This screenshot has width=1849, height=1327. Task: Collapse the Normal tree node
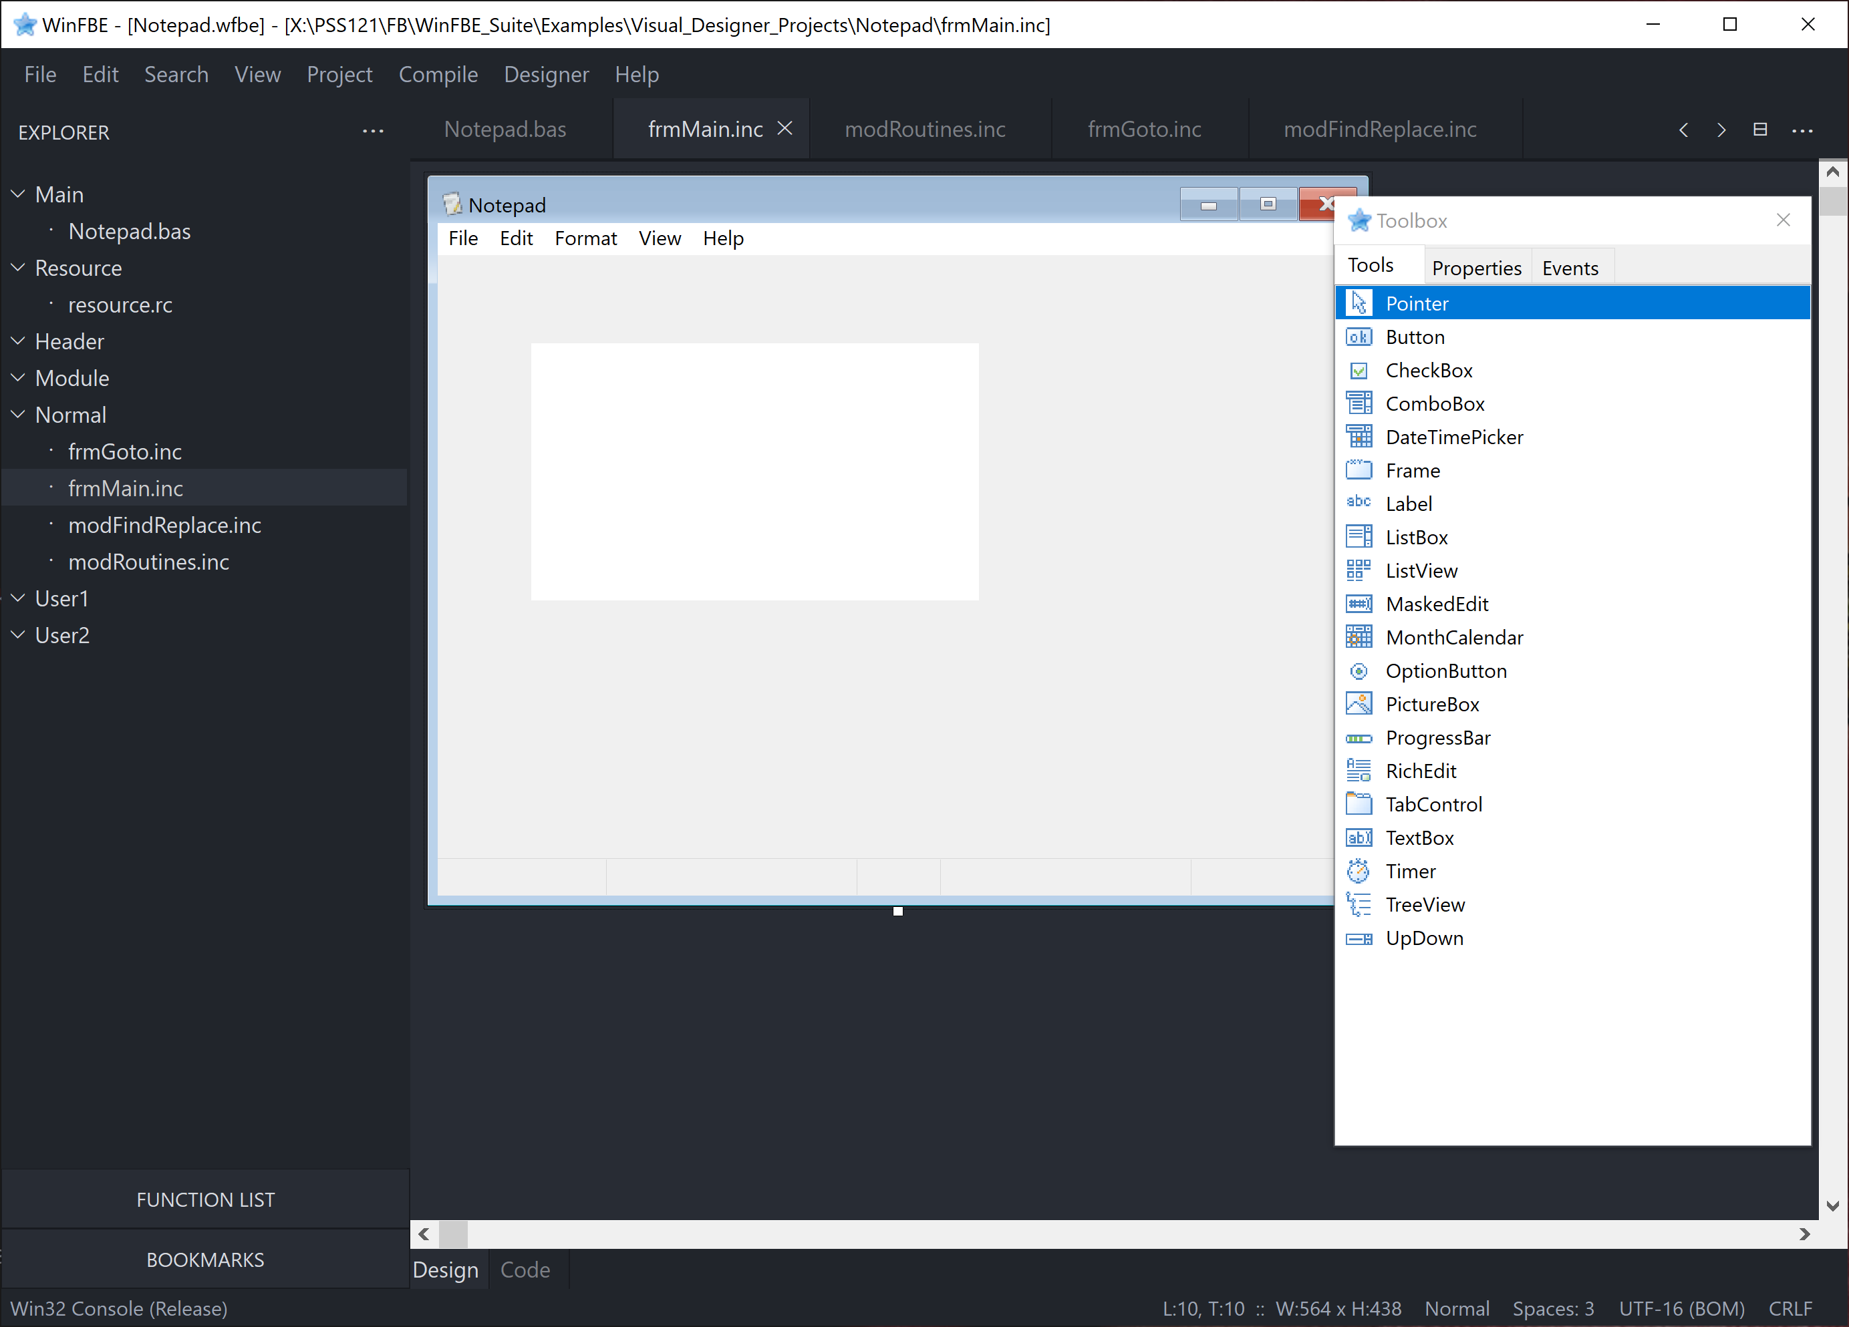point(18,415)
